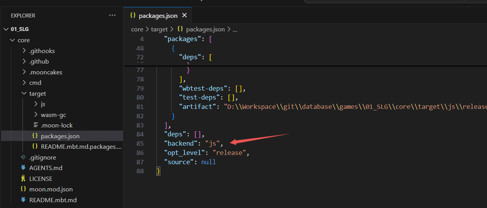Click the moon.mod.json JSON icon
Screen dimensions: 487x208
tap(23, 189)
